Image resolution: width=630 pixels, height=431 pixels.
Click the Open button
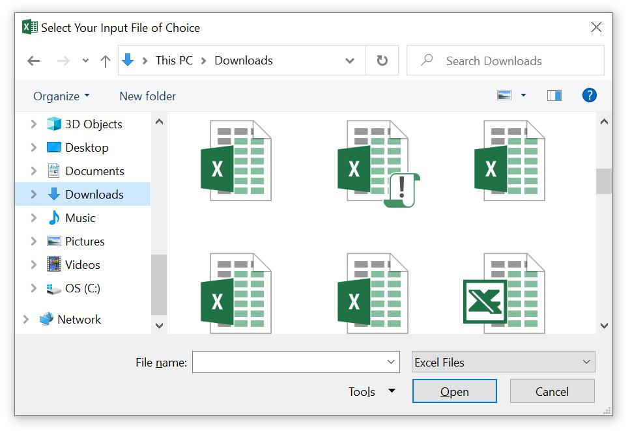454,391
